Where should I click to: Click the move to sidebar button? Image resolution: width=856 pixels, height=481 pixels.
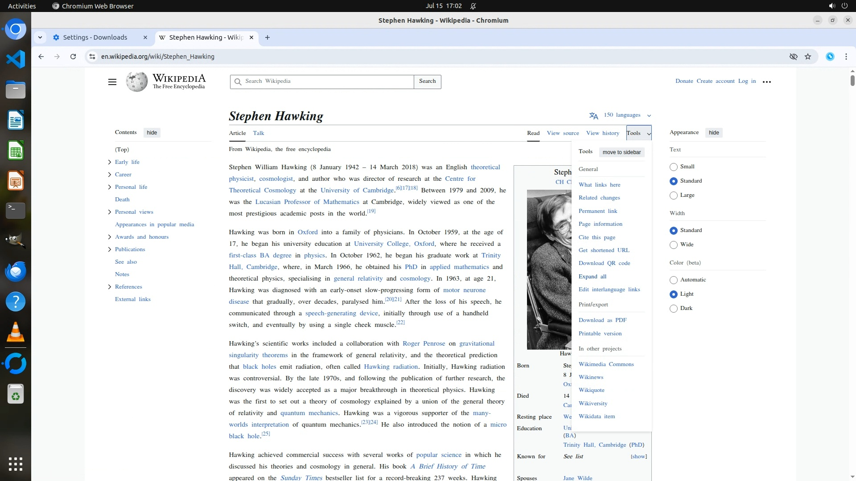(621, 152)
